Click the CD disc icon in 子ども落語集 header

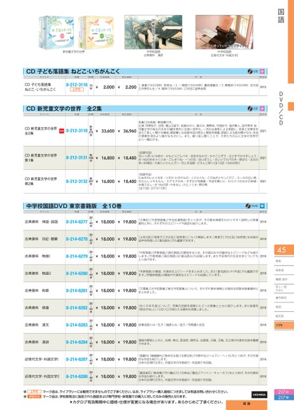[x=250, y=71]
